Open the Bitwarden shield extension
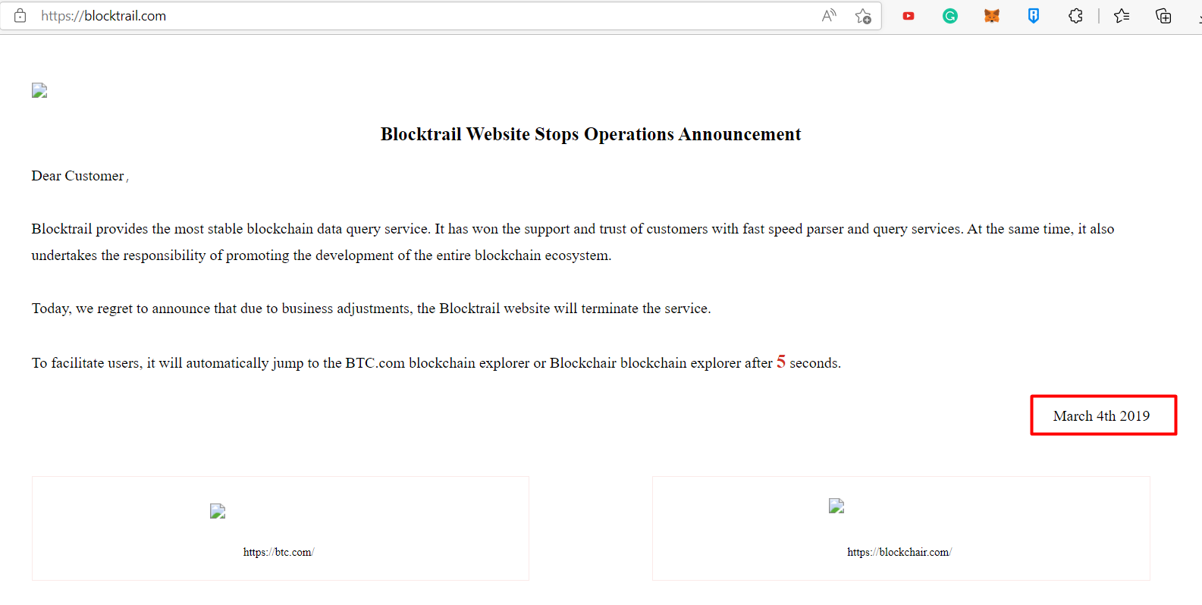1202x605 pixels. [x=1034, y=16]
